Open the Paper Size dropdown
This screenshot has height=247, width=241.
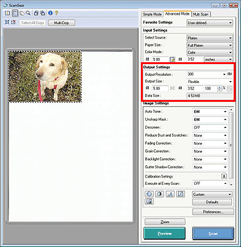click(210, 45)
